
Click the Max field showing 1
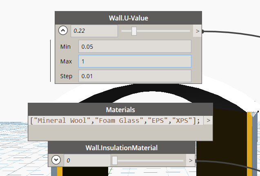[135, 61]
